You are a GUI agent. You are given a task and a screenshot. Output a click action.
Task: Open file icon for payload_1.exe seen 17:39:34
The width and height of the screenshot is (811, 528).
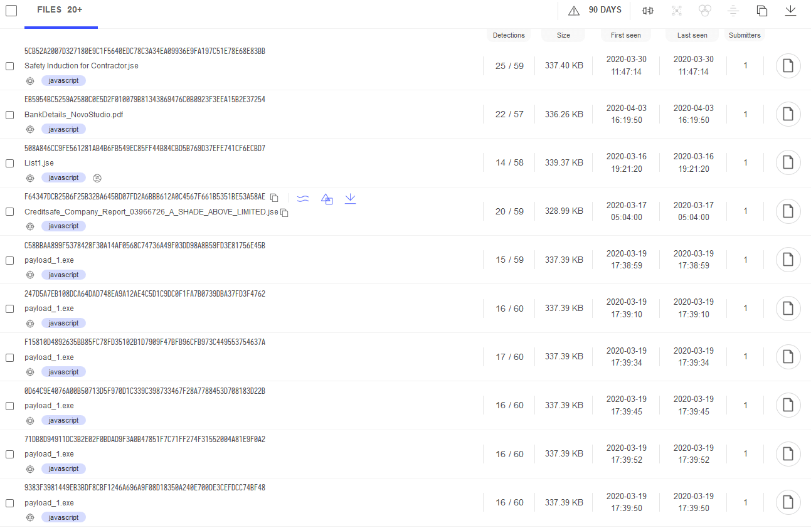788,357
